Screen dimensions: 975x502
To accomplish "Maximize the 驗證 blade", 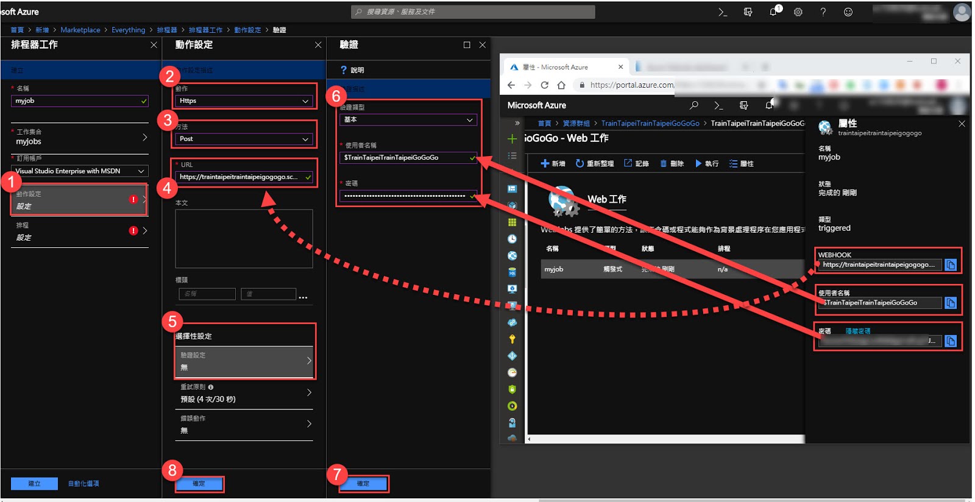I will [x=467, y=44].
